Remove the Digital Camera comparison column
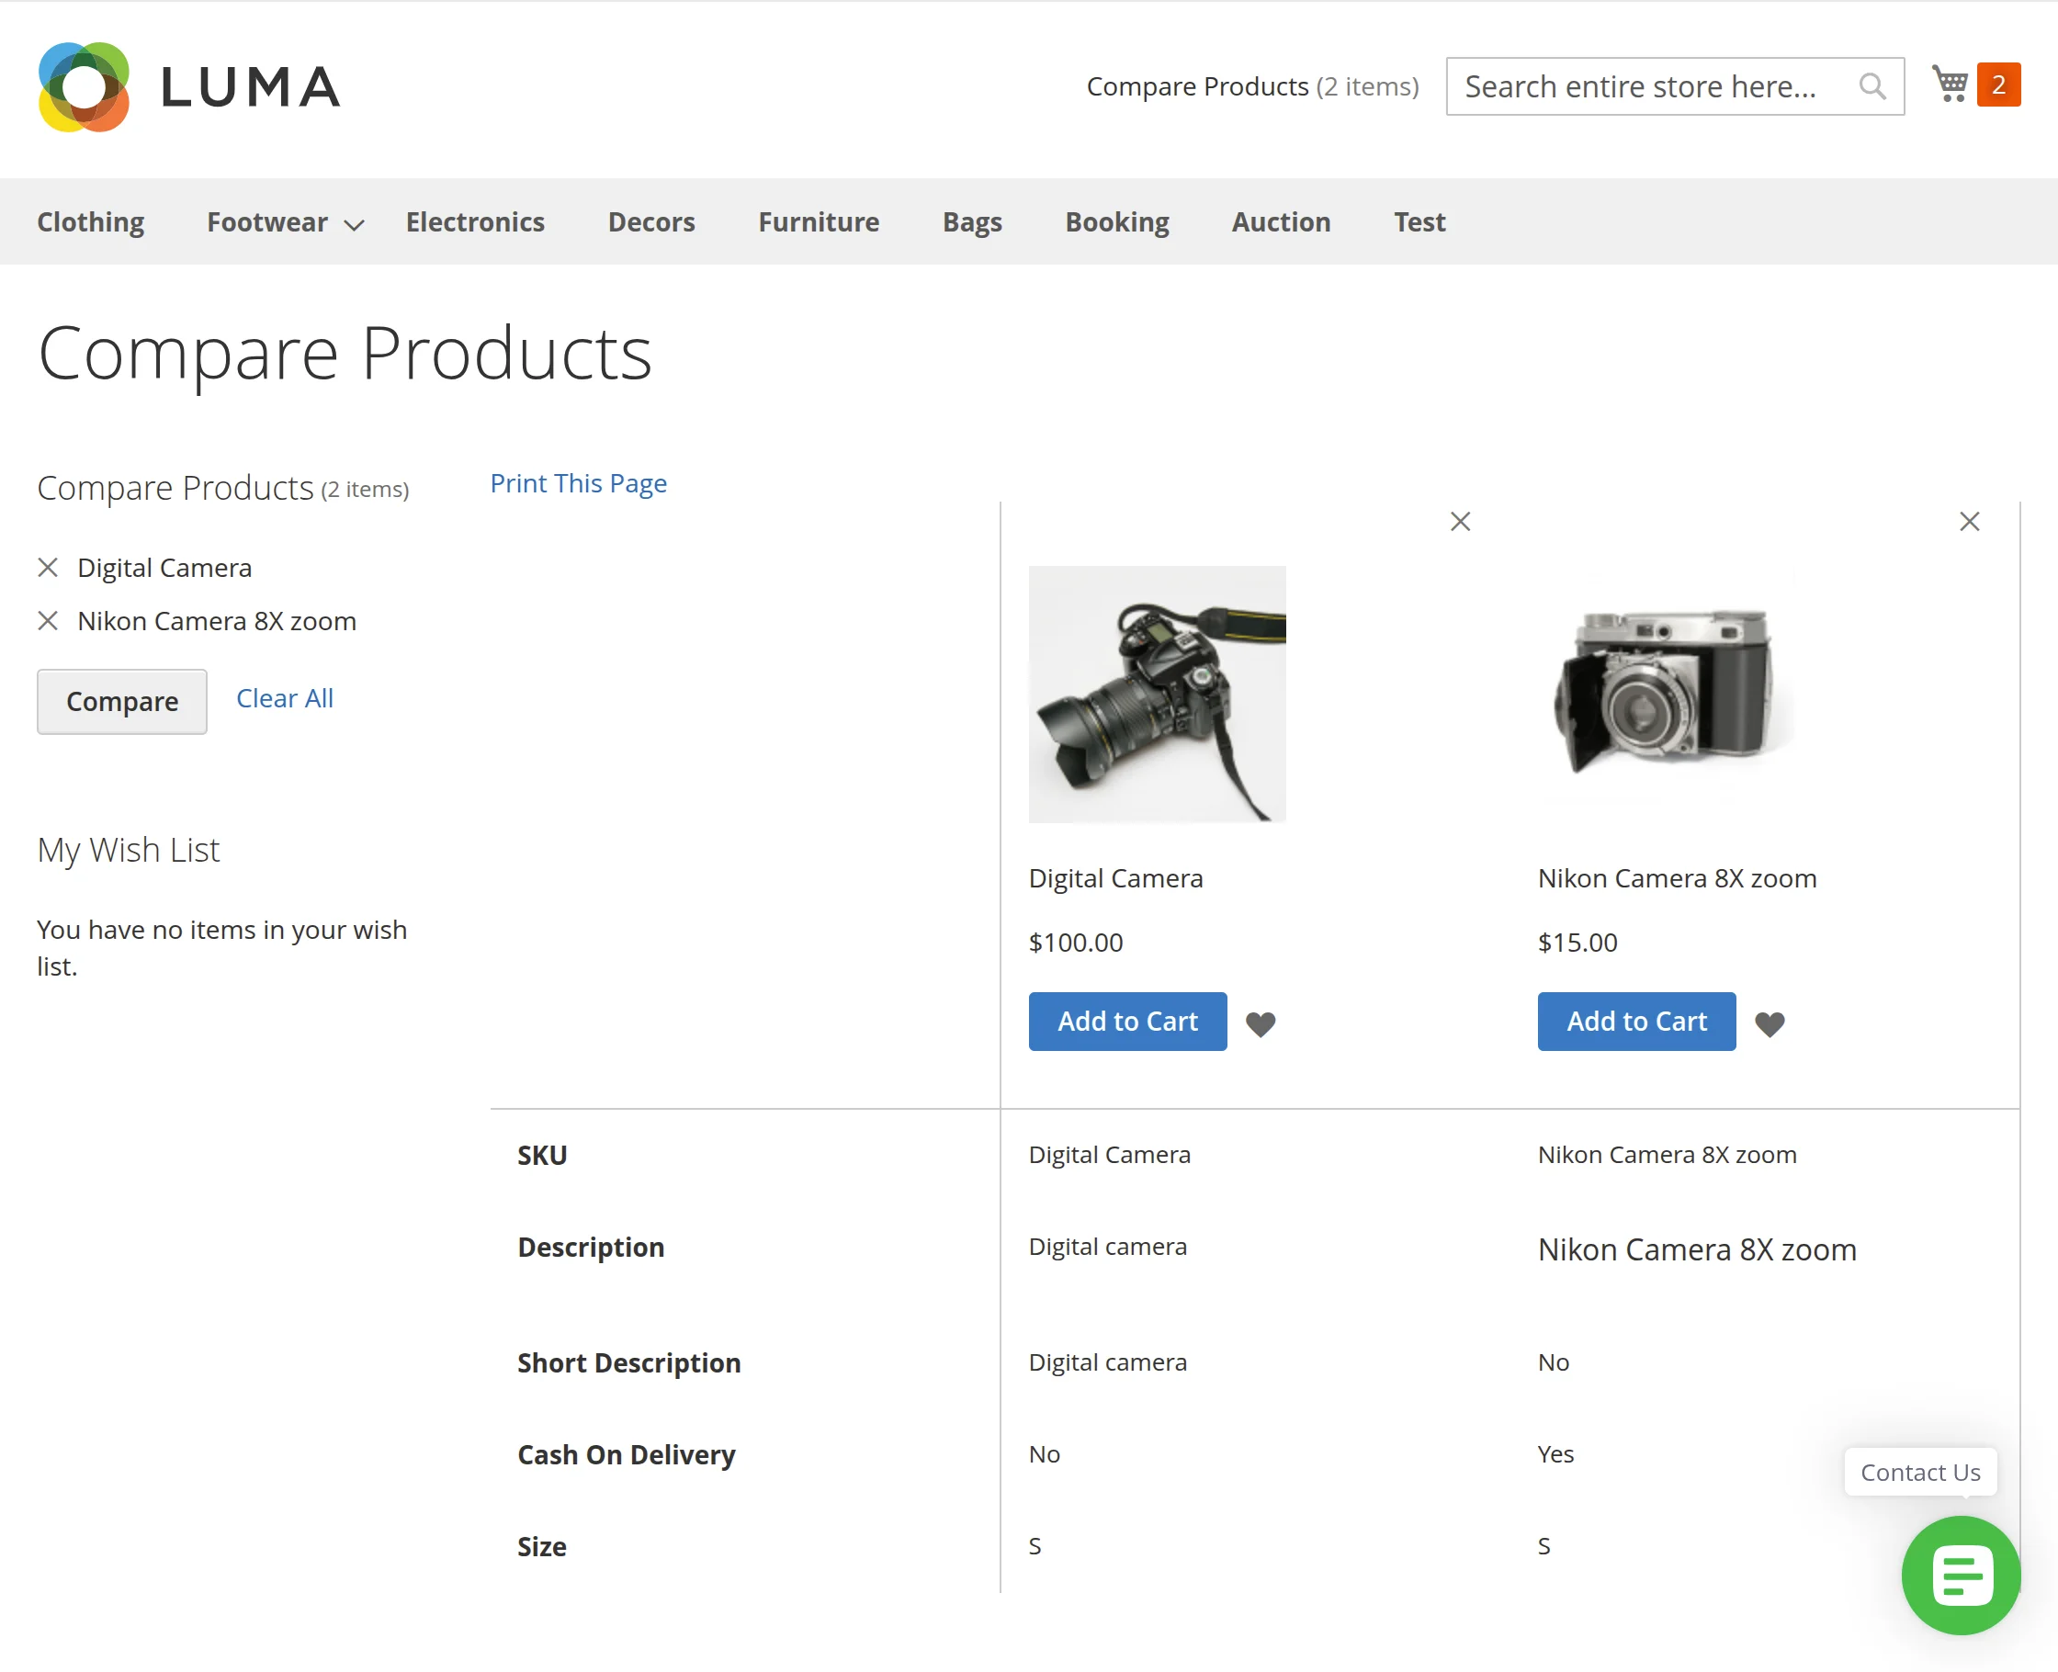This screenshot has height=1672, width=2058. click(x=1460, y=521)
